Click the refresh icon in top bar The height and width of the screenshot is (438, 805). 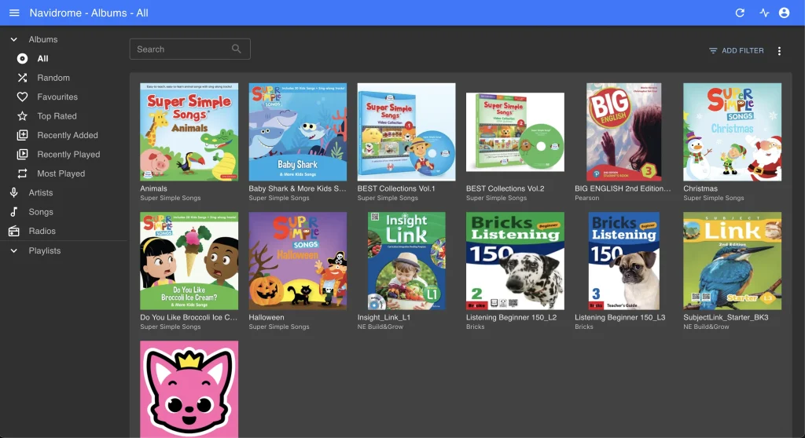coord(740,13)
